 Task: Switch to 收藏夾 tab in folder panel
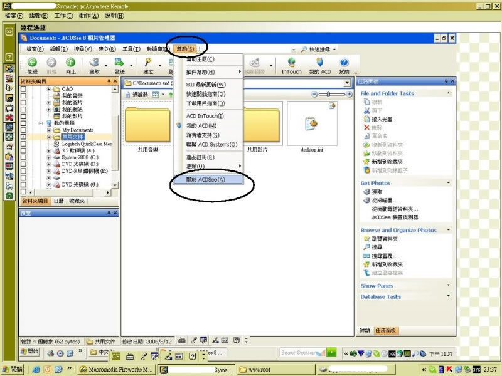coord(77,201)
